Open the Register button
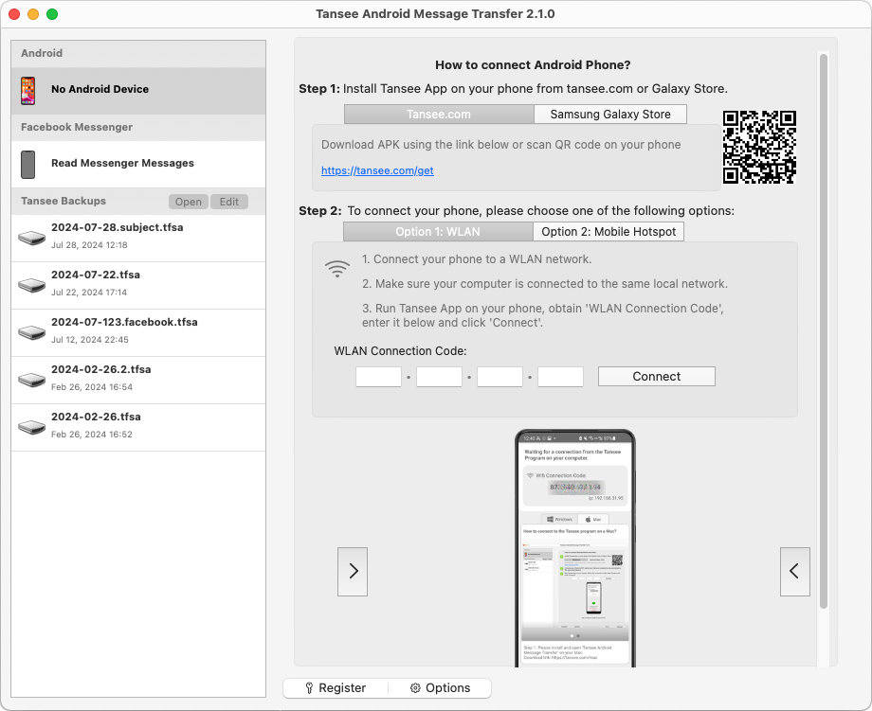 click(x=336, y=687)
